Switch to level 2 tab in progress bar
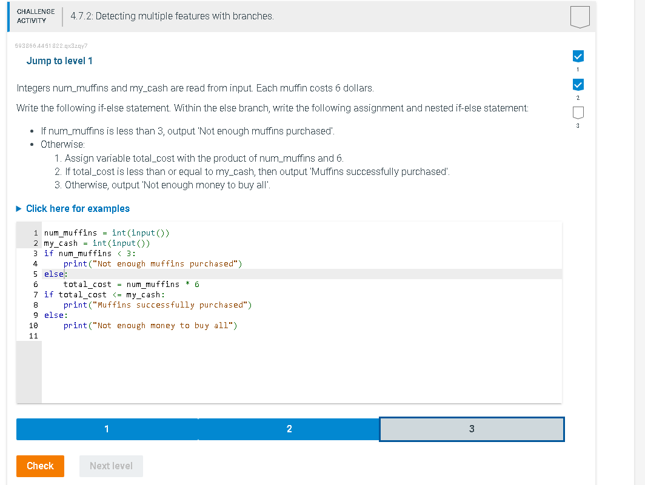Image resolution: width=645 pixels, height=485 pixels. tap(289, 429)
